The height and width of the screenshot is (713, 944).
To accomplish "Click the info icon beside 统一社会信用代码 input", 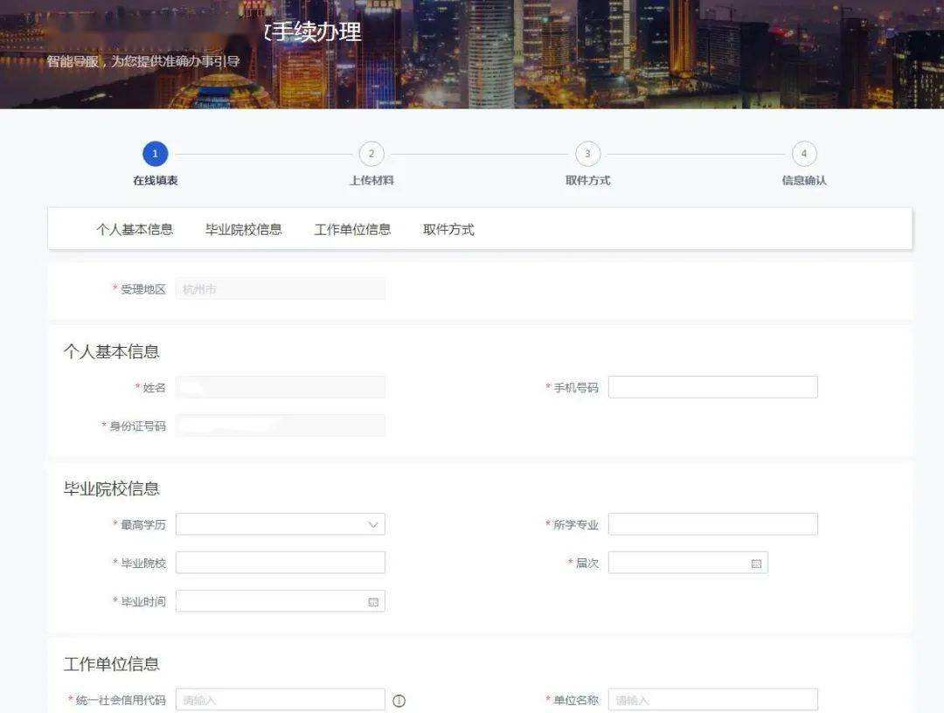I will tap(399, 699).
